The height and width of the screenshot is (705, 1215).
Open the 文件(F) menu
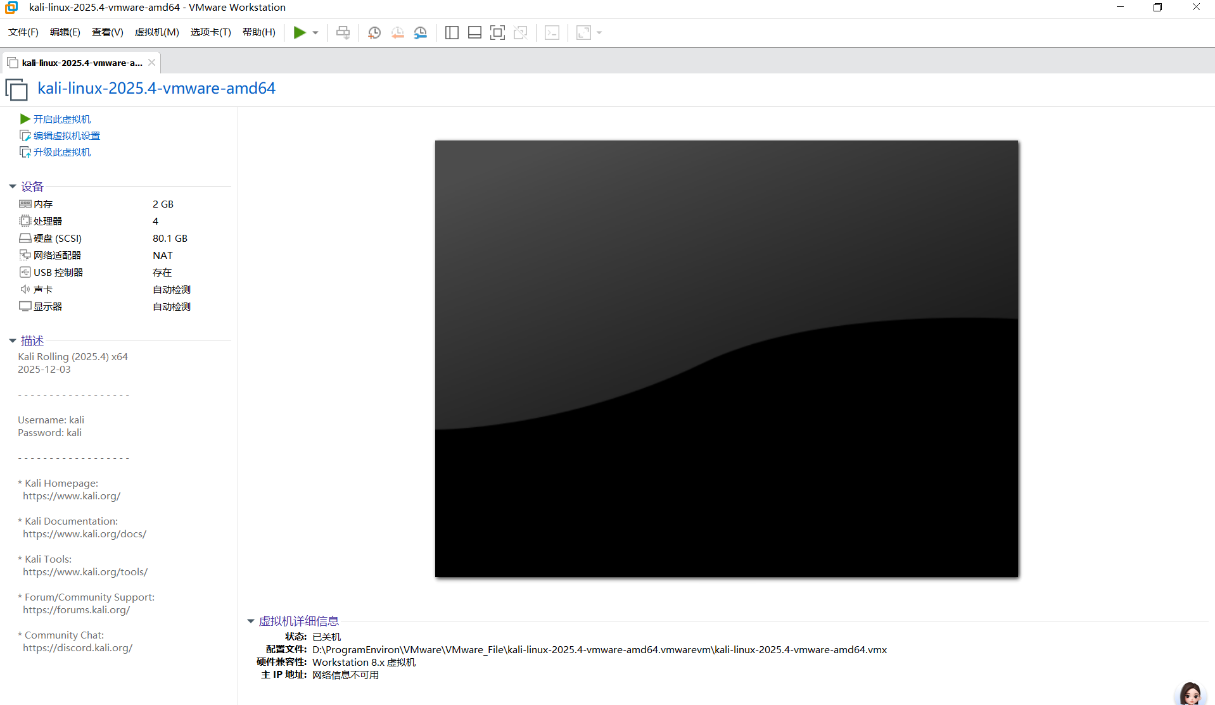pos(23,32)
